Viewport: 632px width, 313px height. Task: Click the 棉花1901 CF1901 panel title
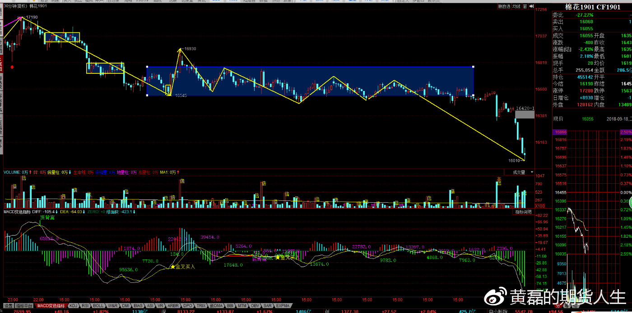coord(592,7)
